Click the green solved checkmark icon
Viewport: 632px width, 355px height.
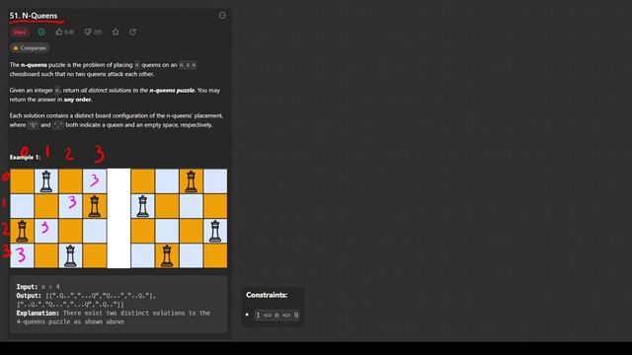pyautogui.click(x=41, y=32)
